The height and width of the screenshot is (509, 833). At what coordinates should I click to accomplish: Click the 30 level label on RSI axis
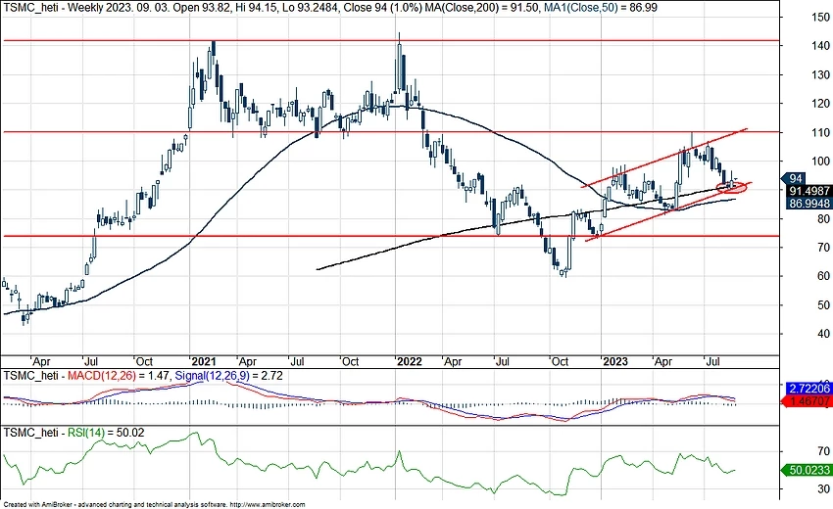(x=824, y=488)
